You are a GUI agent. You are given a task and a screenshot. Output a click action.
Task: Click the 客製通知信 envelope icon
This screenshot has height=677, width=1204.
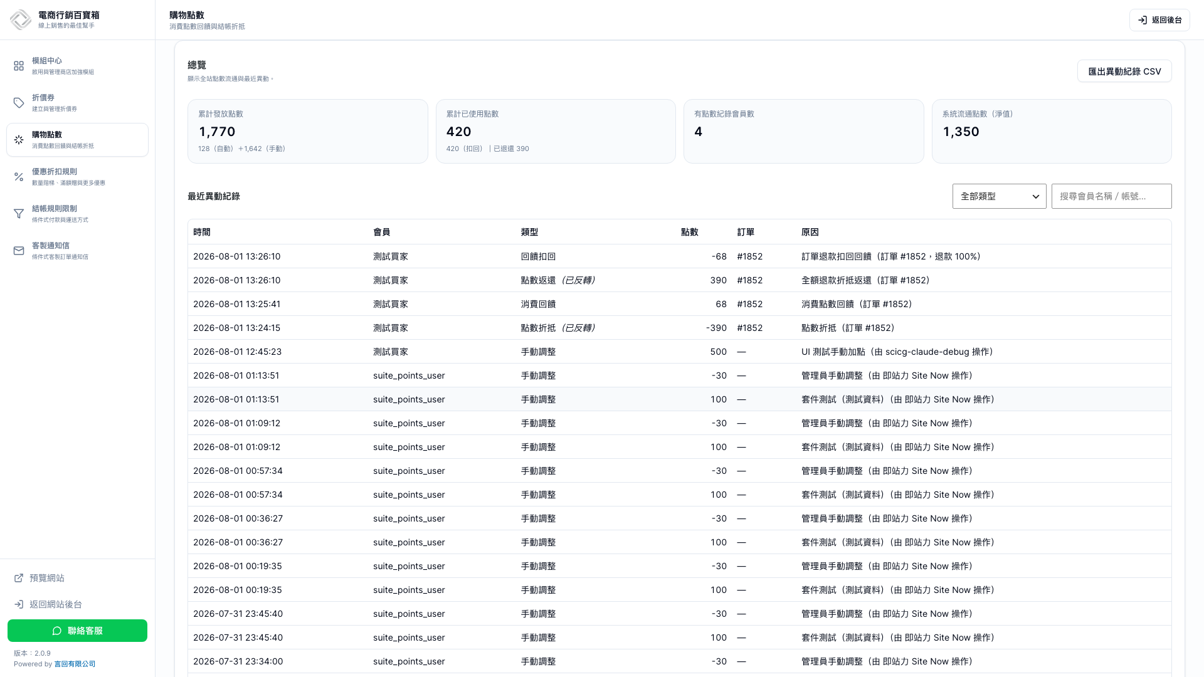coord(19,251)
